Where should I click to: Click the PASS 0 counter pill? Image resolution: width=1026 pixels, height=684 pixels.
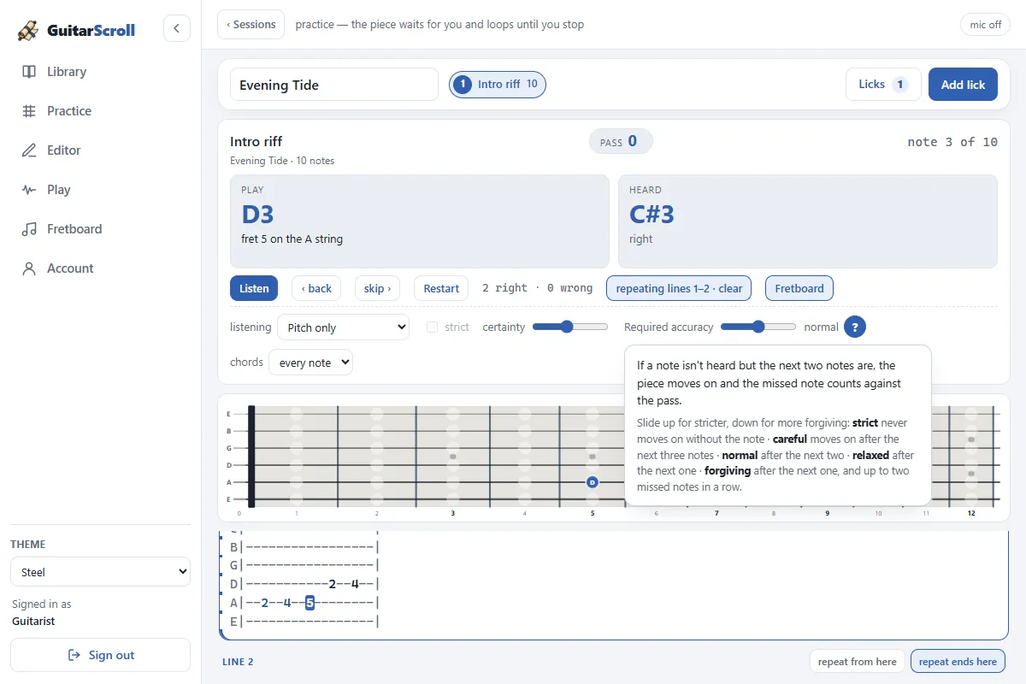click(621, 142)
